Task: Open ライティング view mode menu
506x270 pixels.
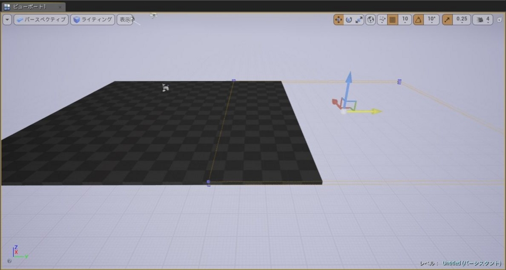Action: click(92, 20)
